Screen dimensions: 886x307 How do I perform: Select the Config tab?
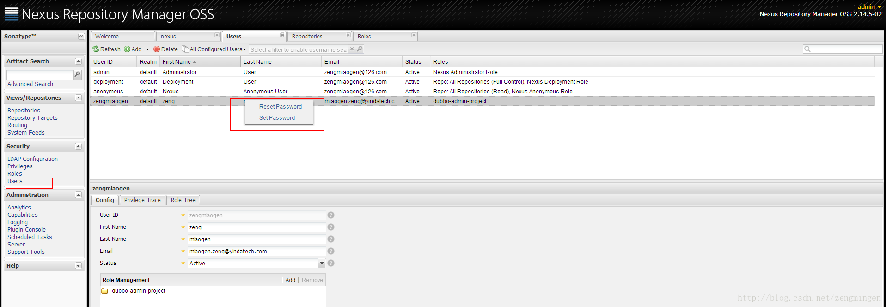105,200
